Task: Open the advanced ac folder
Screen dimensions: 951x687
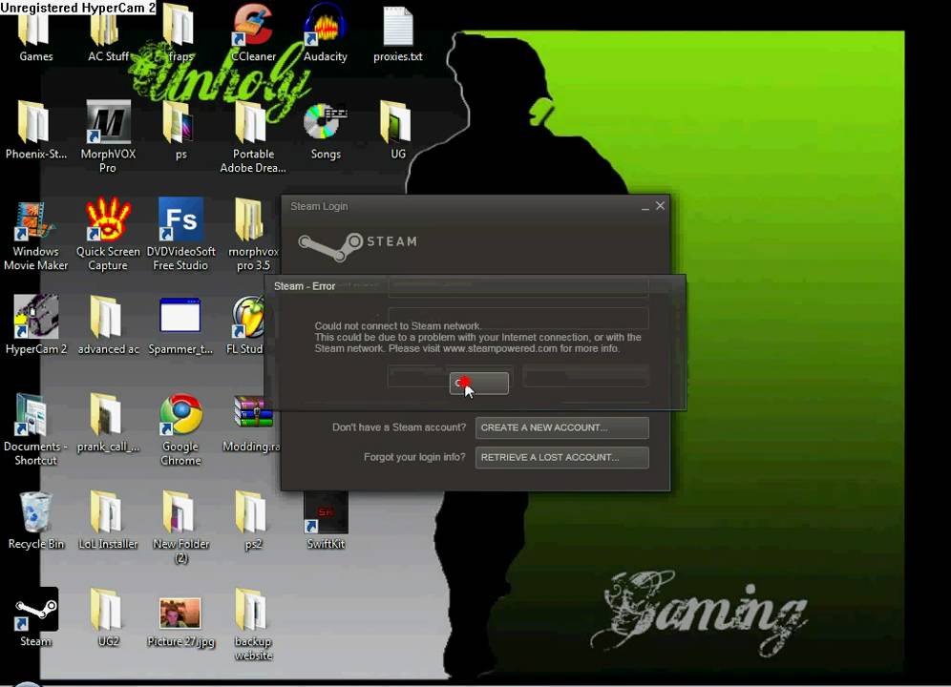Action: tap(108, 325)
